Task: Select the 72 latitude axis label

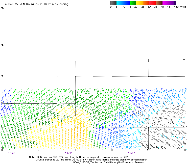Action: (x=2, y=126)
